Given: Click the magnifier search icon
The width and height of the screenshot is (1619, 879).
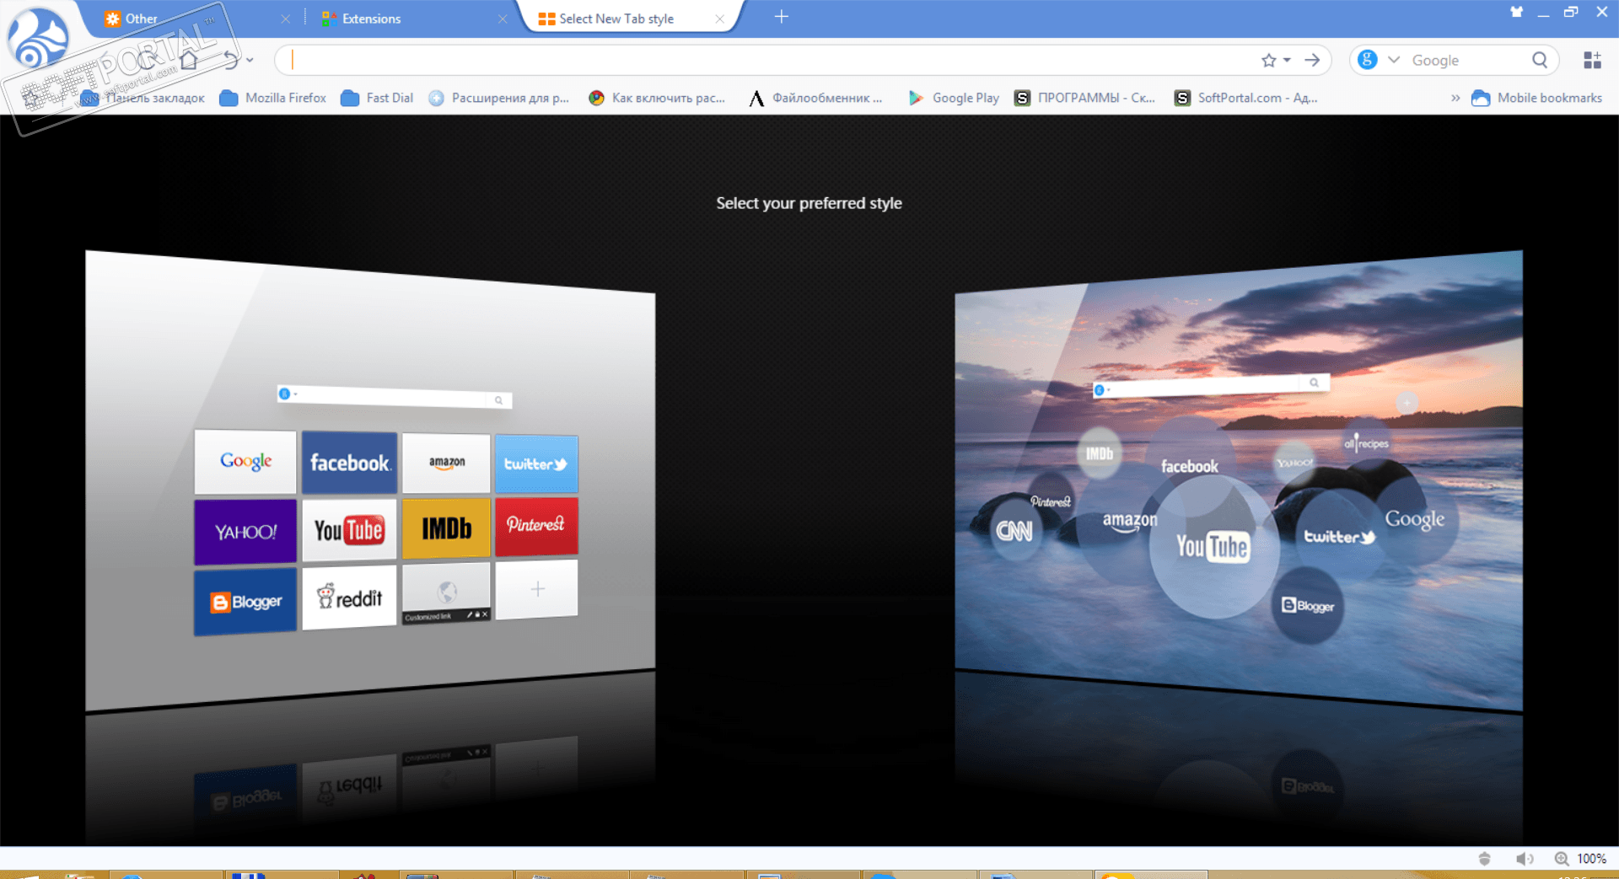Looking at the screenshot, I should tap(1540, 60).
